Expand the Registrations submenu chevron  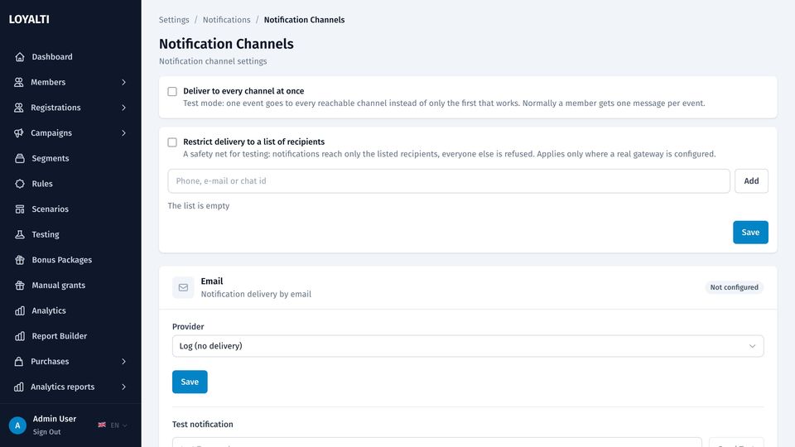(123, 108)
